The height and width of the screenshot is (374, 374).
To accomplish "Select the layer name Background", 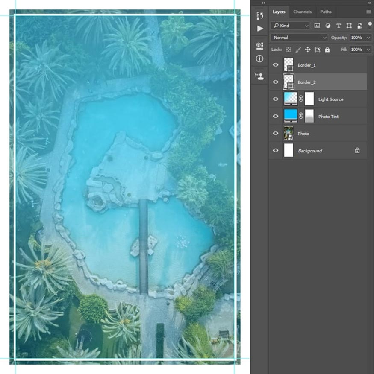I will click(x=310, y=151).
